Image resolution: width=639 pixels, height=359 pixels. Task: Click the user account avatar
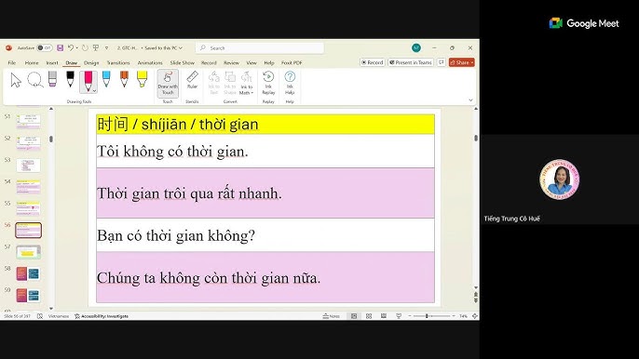(x=416, y=48)
